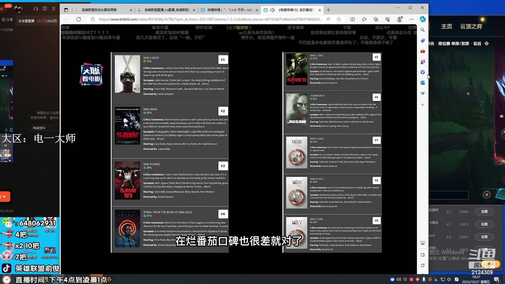Viewport: 505px width, 284px height.
Task: Click the microphone tray icon
Action: [424, 279]
